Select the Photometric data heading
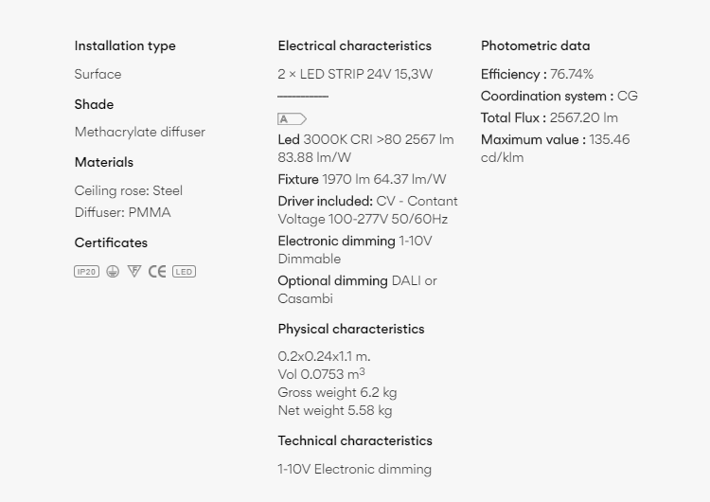 (x=535, y=45)
